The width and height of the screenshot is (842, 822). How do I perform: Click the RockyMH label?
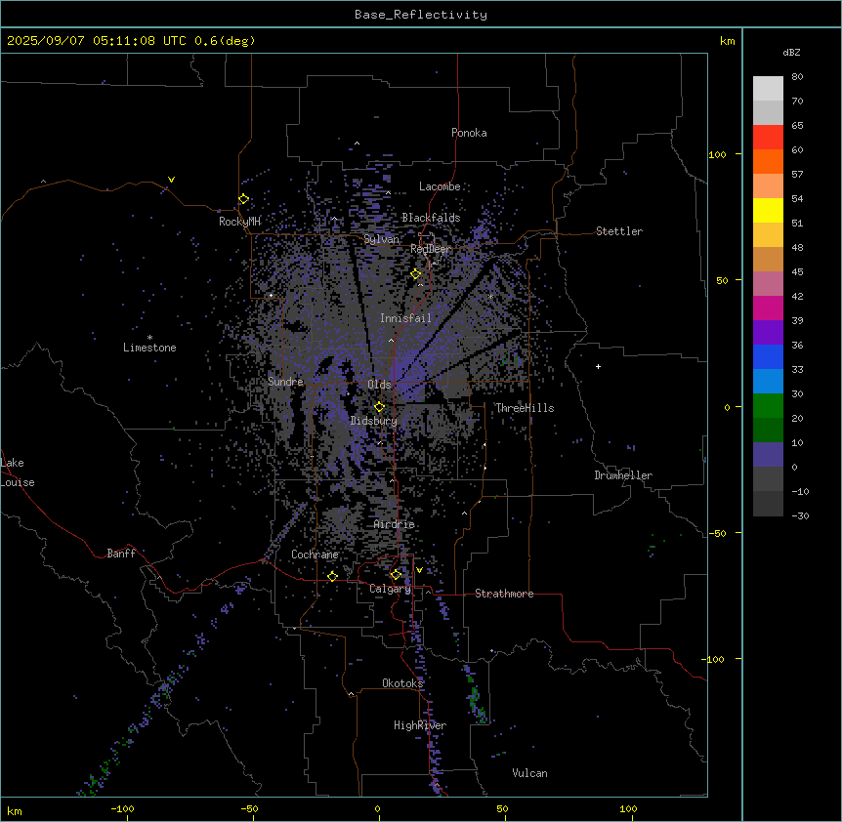pyautogui.click(x=239, y=222)
